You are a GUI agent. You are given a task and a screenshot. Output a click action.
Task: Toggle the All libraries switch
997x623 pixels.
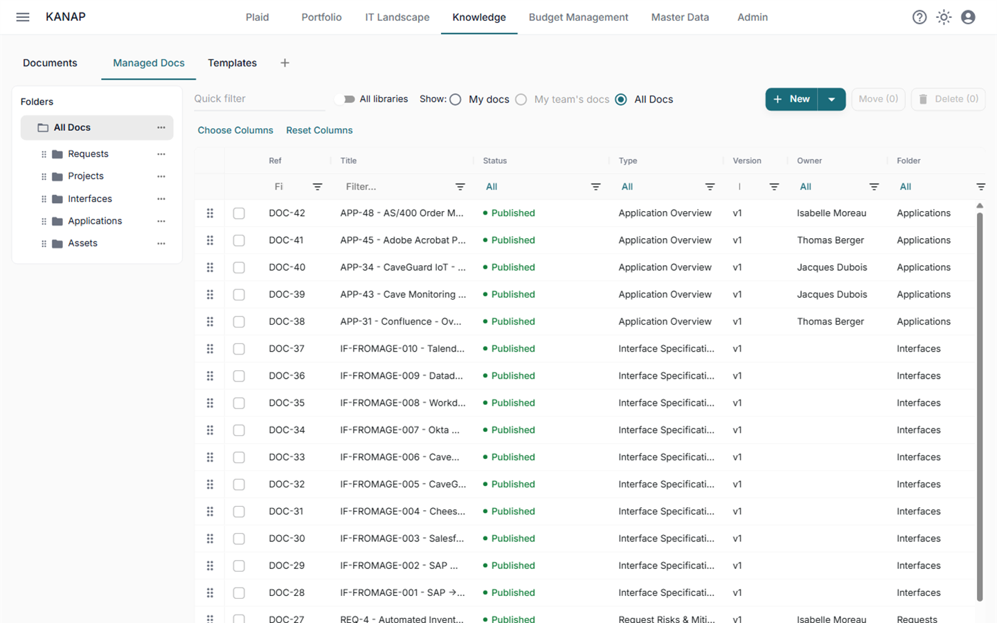click(x=345, y=99)
